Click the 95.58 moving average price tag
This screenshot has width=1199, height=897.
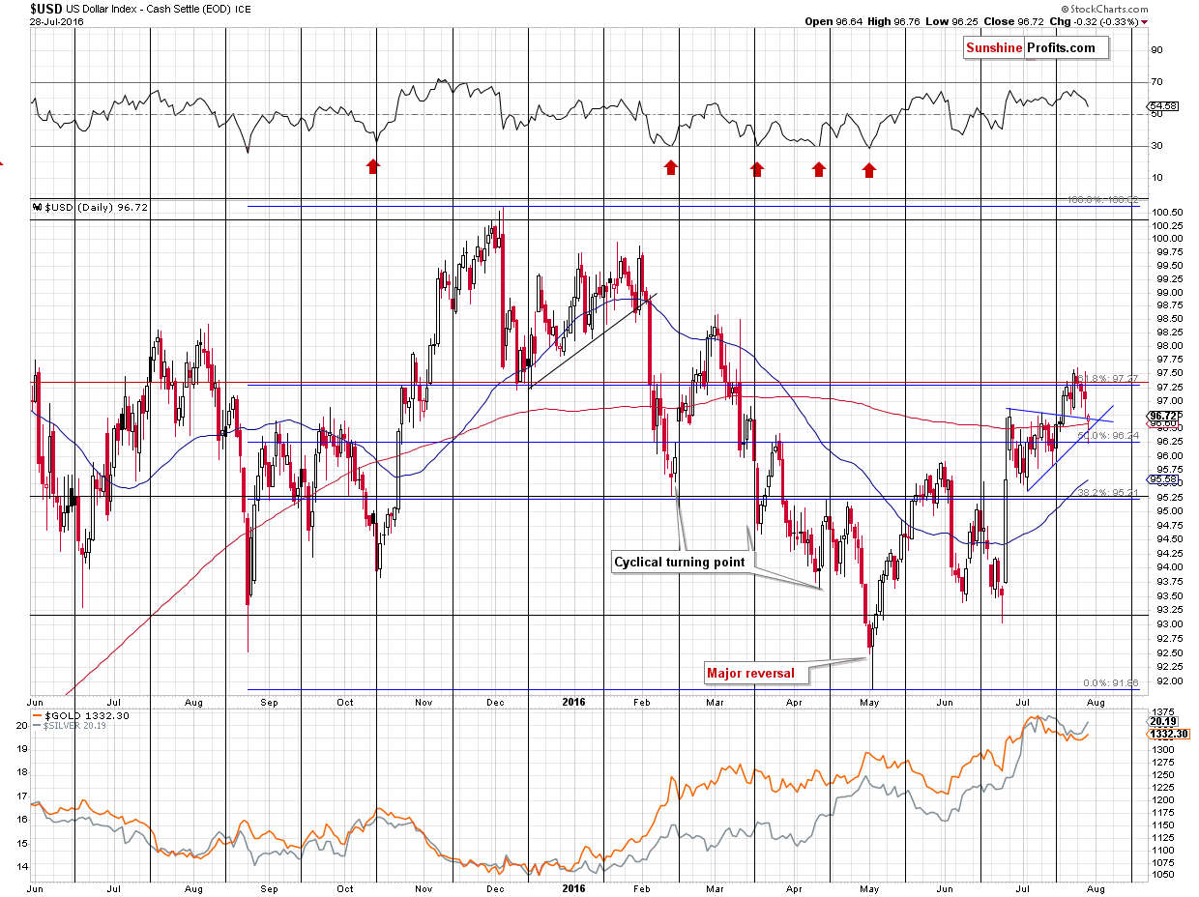[x=1160, y=479]
